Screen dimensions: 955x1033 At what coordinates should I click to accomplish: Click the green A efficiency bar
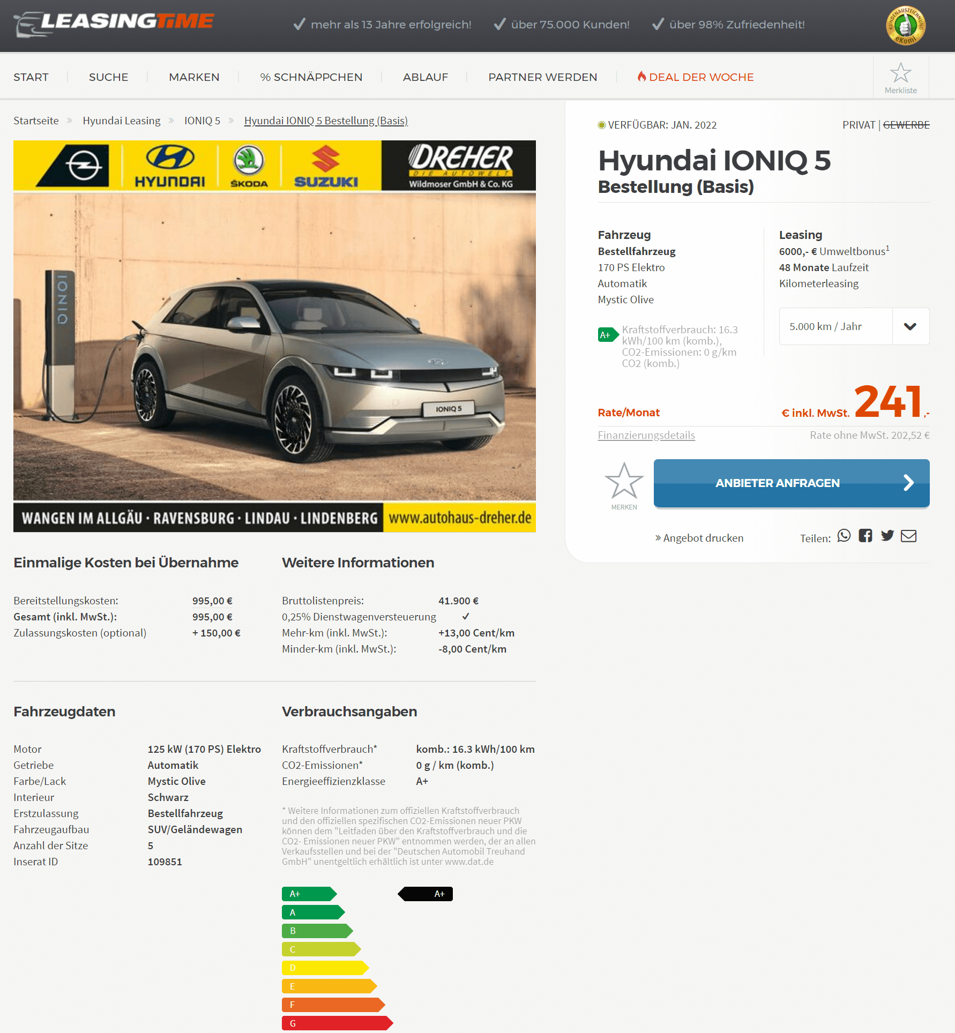(x=313, y=912)
